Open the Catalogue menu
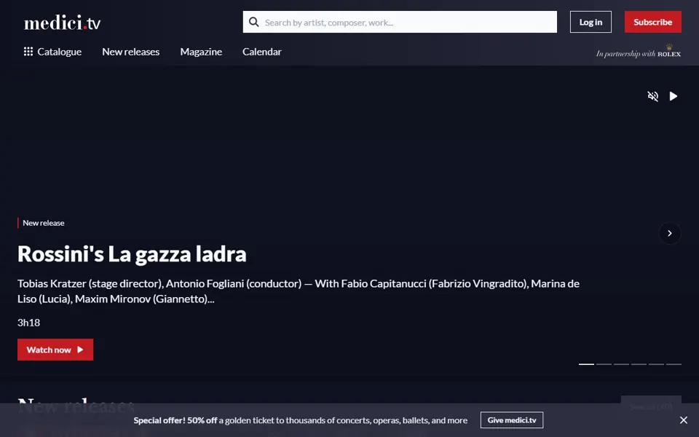Image resolution: width=699 pixels, height=437 pixels. [x=52, y=52]
